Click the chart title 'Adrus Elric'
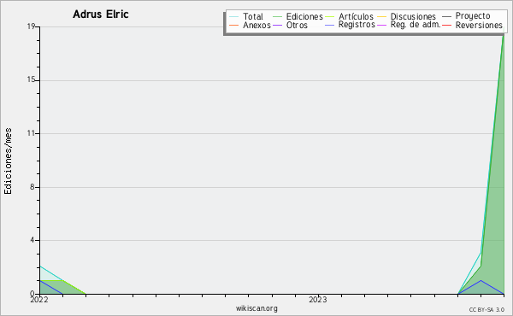Viewport: 513px width, 316px height. tap(101, 15)
